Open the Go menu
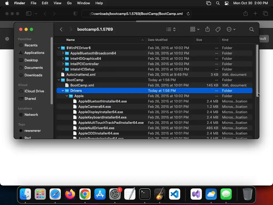273x205 pixels. click(69, 3)
